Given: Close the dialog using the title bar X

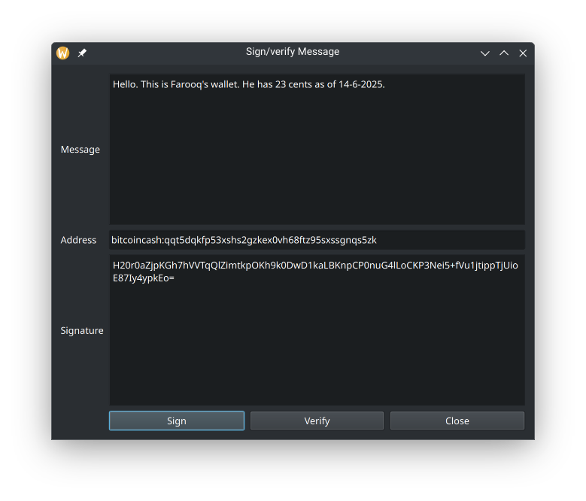Looking at the screenshot, I should pos(523,53).
